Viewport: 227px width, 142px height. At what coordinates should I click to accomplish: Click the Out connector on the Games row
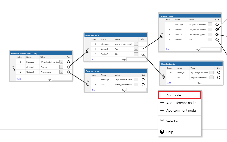pyautogui.click(x=68, y=67)
